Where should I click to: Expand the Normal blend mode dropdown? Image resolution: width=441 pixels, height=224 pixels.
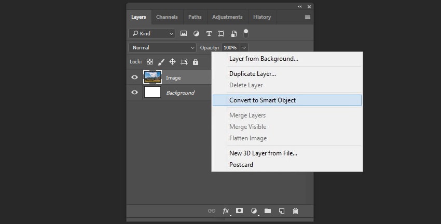click(x=162, y=48)
